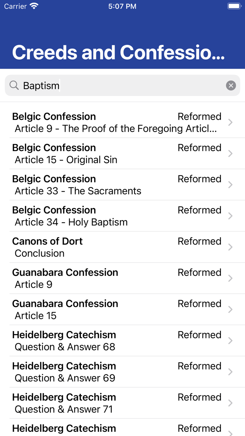Tap the disclosure arrow for Canons of Dort Conclusion
This screenshot has height=436, width=245.
click(x=231, y=247)
